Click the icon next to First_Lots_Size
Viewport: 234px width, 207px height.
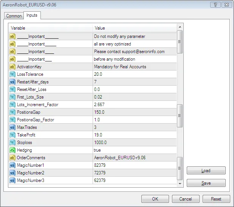(12, 97)
